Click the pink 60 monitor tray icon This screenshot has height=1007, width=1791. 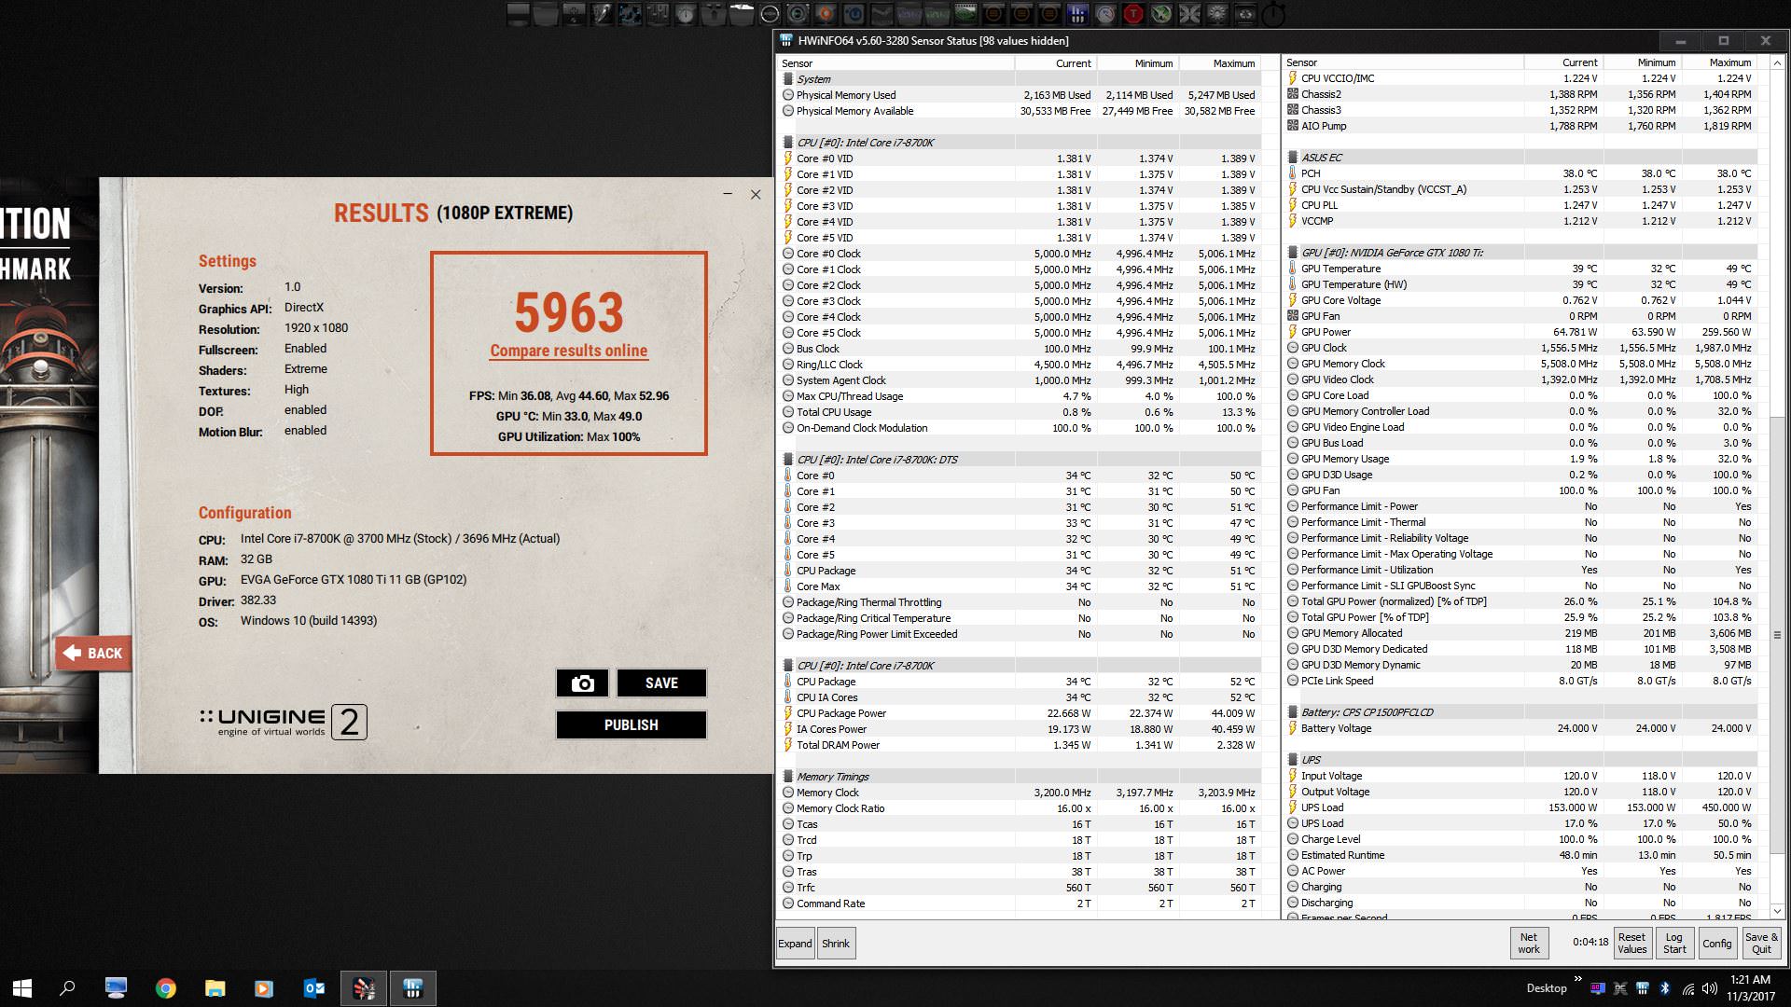coord(1598,988)
